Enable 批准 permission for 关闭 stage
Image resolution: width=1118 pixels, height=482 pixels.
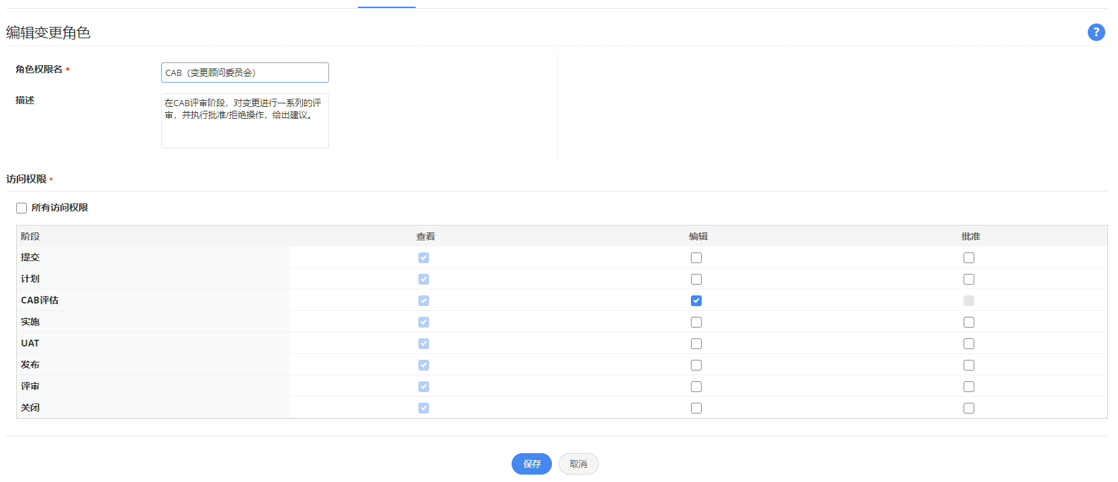(969, 408)
